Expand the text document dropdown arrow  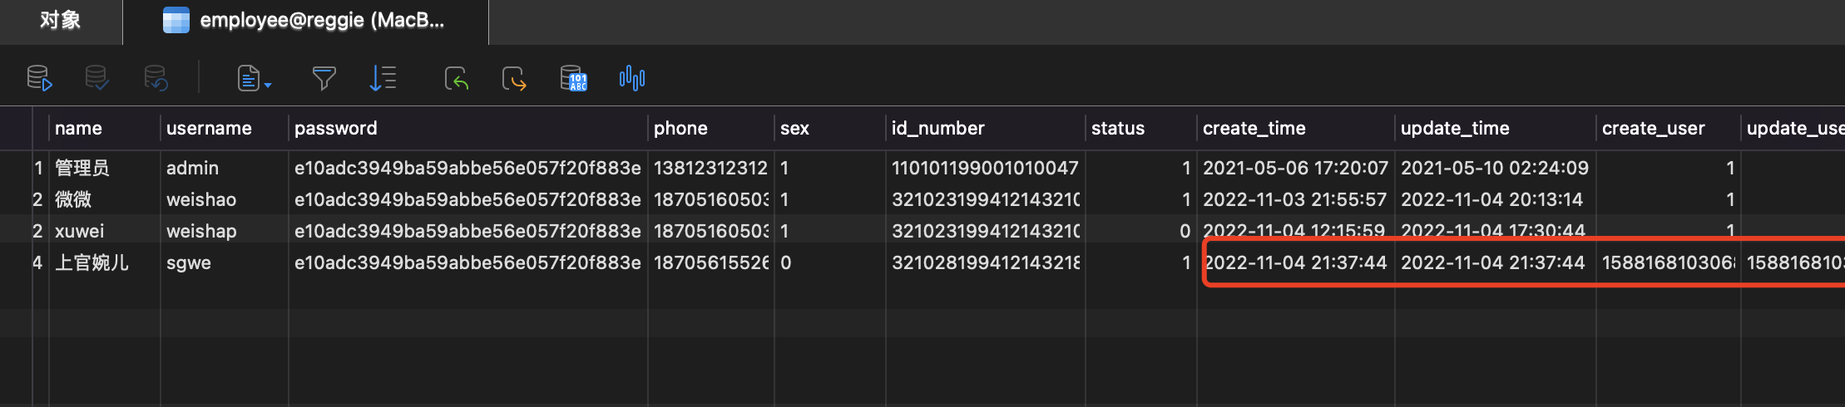pyautogui.click(x=268, y=85)
